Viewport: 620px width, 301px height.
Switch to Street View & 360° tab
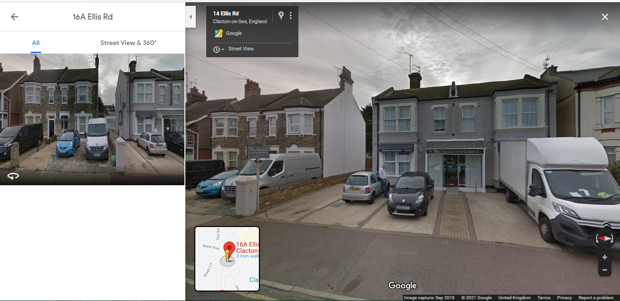(129, 43)
